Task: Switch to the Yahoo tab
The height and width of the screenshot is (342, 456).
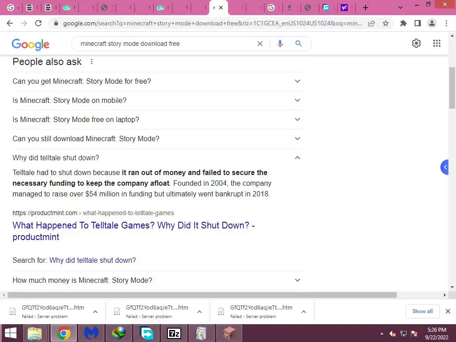Action: (344, 8)
